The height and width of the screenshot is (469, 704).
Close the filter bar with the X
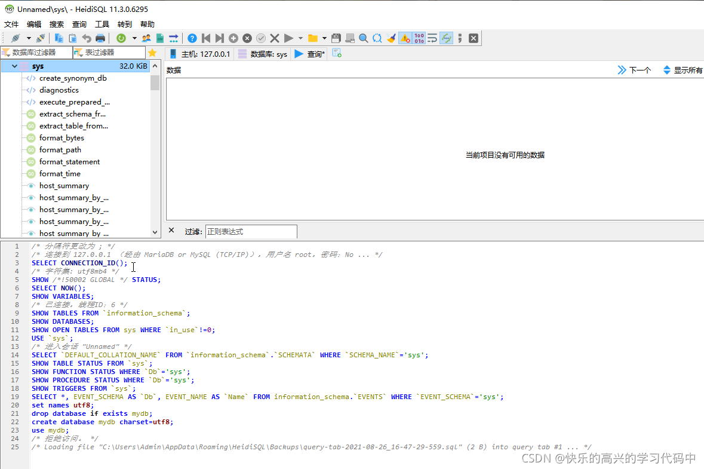(x=171, y=231)
